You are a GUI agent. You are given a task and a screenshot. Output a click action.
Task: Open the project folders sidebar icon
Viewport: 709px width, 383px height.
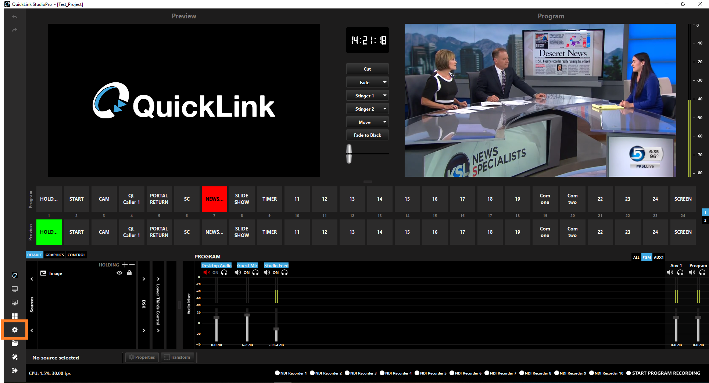point(15,343)
